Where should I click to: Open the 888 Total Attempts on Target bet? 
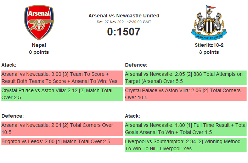186,78
